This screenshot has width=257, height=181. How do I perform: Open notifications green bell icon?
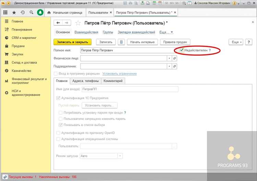click(40, 12)
